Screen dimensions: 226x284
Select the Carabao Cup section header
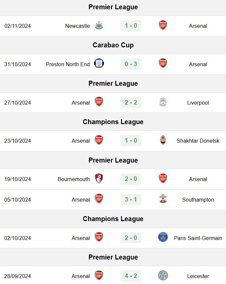[113, 45]
